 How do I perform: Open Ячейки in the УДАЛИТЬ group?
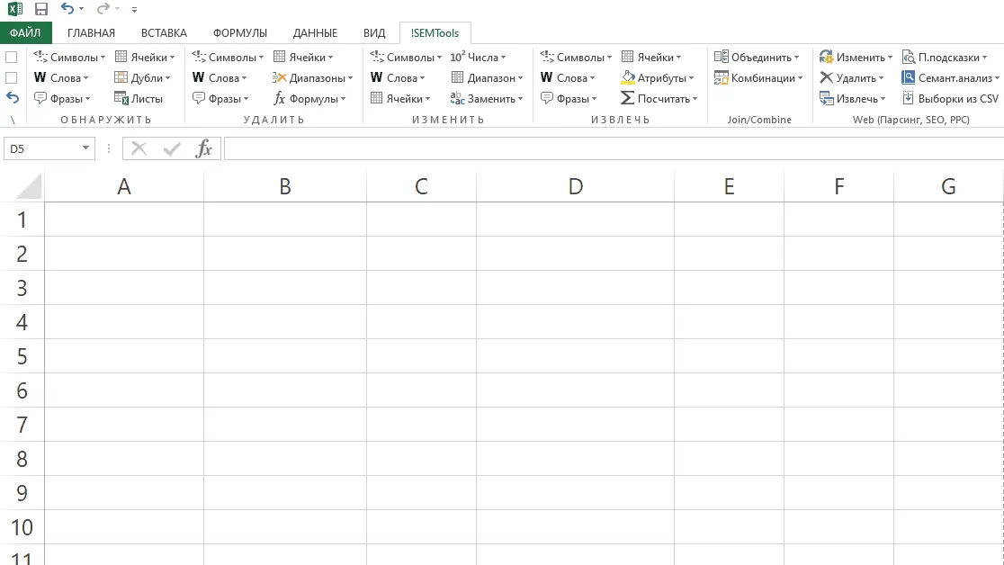[303, 57]
